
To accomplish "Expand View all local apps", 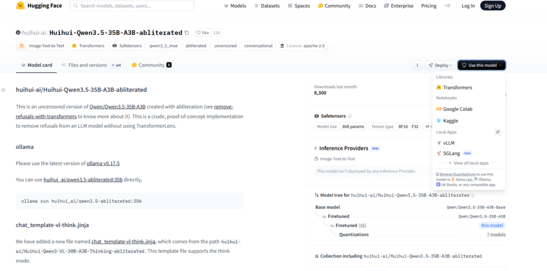I will point(468,163).
